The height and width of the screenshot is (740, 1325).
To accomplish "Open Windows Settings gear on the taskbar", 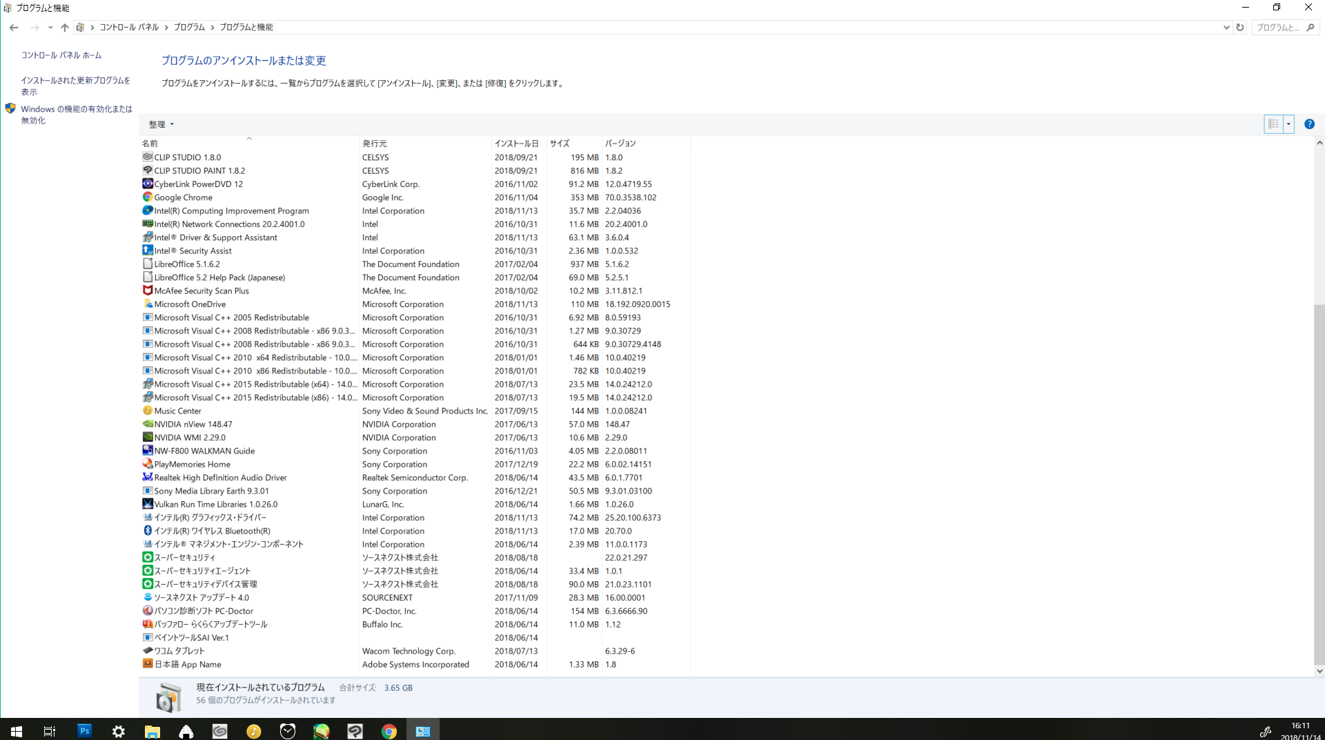I will (x=118, y=730).
